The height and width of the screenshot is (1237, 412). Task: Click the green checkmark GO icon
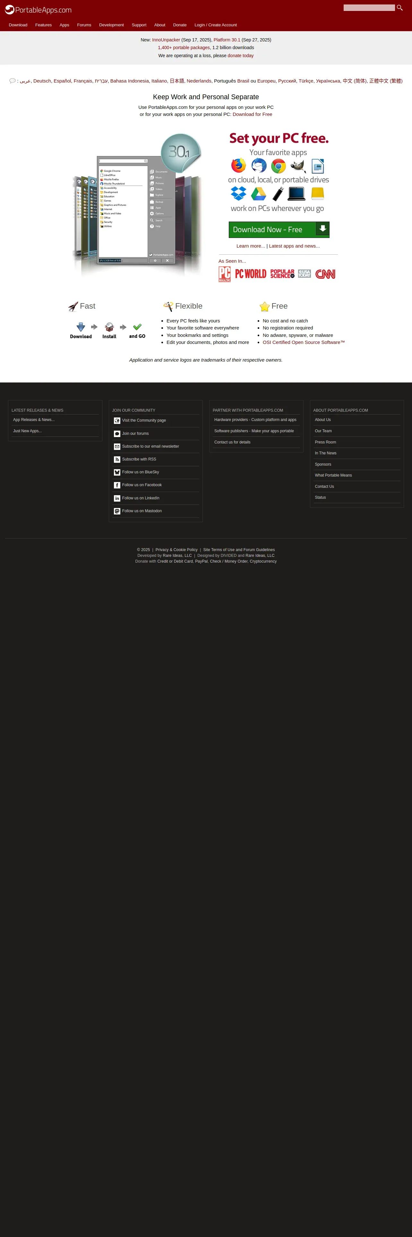(x=137, y=327)
